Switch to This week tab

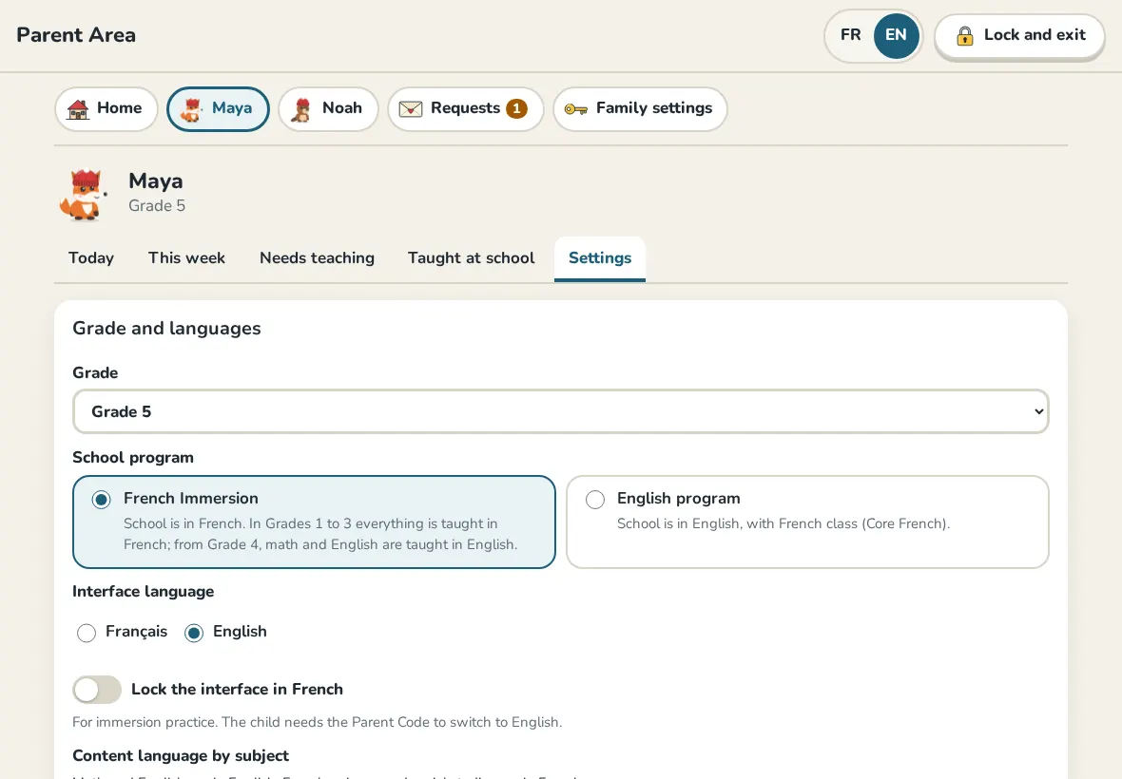[x=186, y=258]
